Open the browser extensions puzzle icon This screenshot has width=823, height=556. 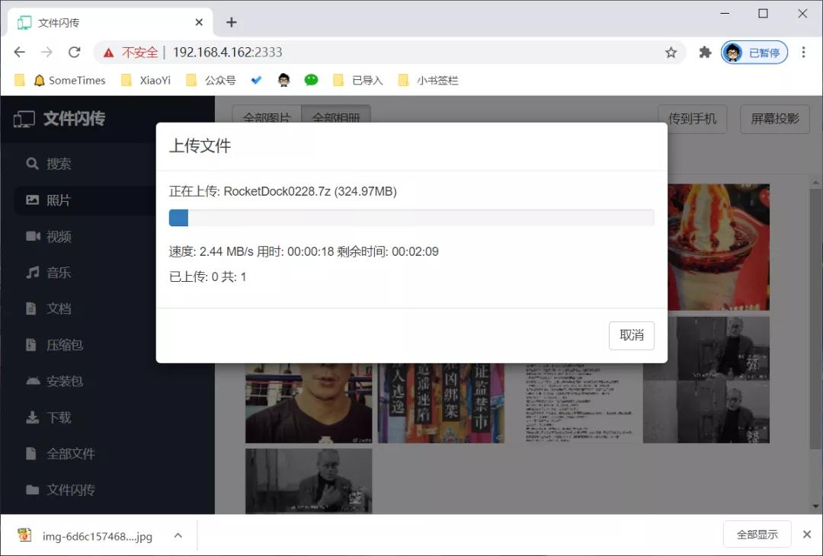[x=705, y=53]
